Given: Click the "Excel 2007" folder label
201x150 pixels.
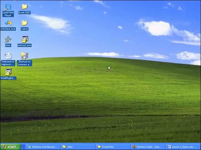Looking at the screenshot, I should (x=24, y=13).
